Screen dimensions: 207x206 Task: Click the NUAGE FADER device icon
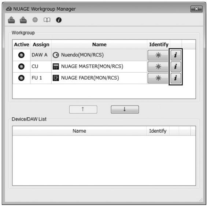point(56,78)
